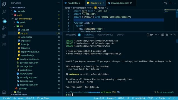Change encoding via UTF-8 status item

pyautogui.click(x=121, y=98)
